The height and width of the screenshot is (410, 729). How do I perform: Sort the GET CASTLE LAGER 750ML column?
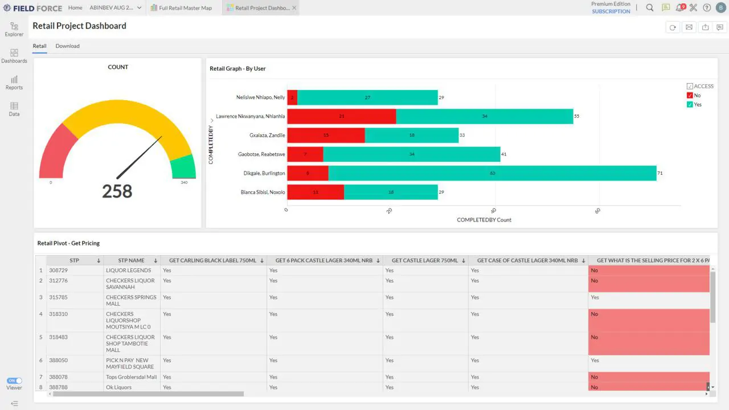(x=464, y=261)
